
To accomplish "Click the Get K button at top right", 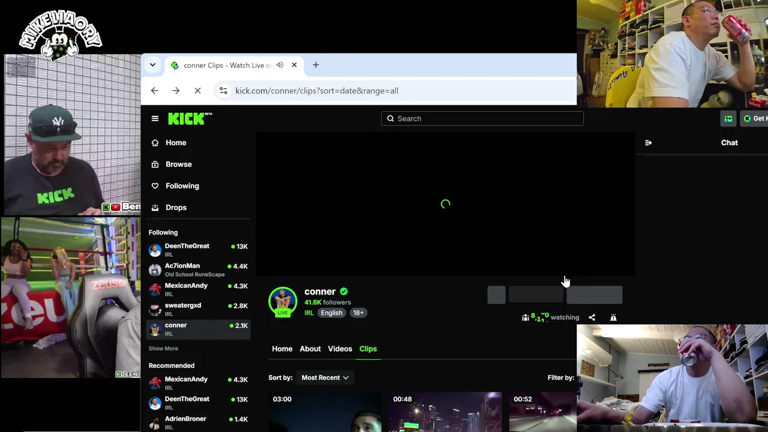I will pos(754,119).
